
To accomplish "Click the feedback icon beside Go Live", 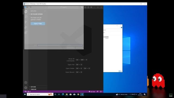I will 98,91.
